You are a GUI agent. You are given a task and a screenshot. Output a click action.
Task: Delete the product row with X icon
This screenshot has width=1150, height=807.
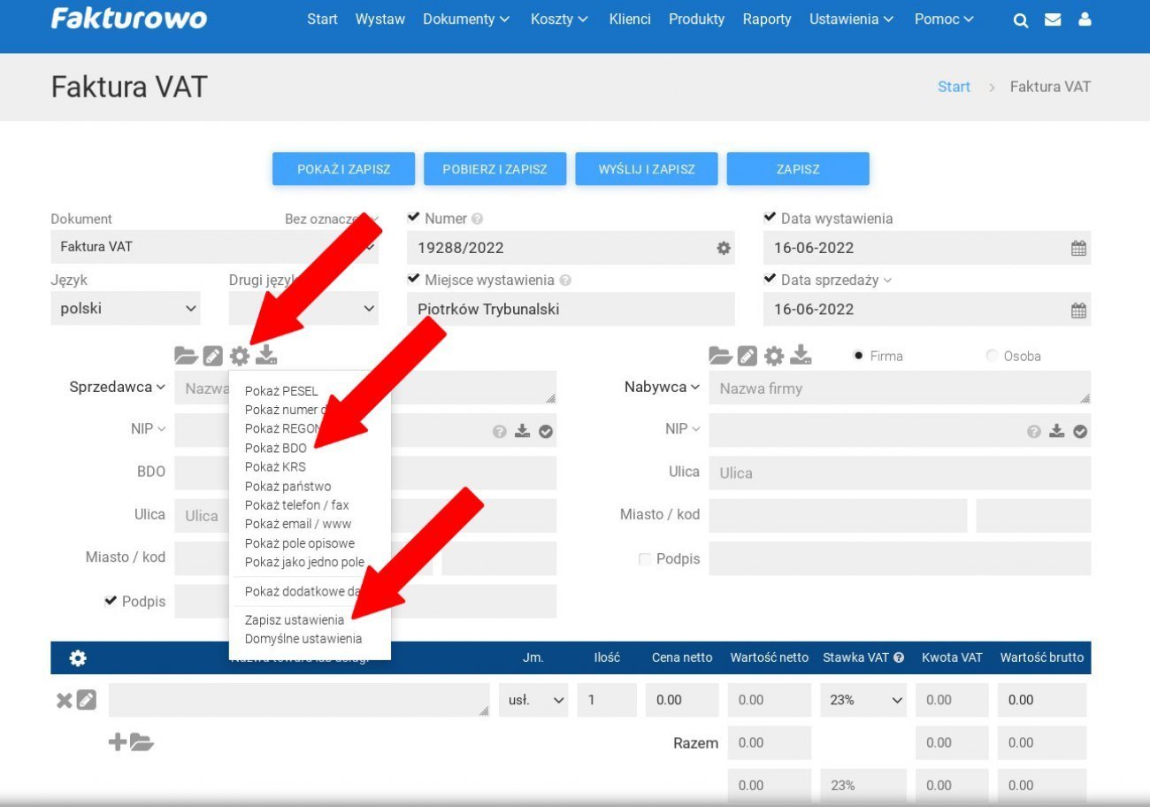64,700
